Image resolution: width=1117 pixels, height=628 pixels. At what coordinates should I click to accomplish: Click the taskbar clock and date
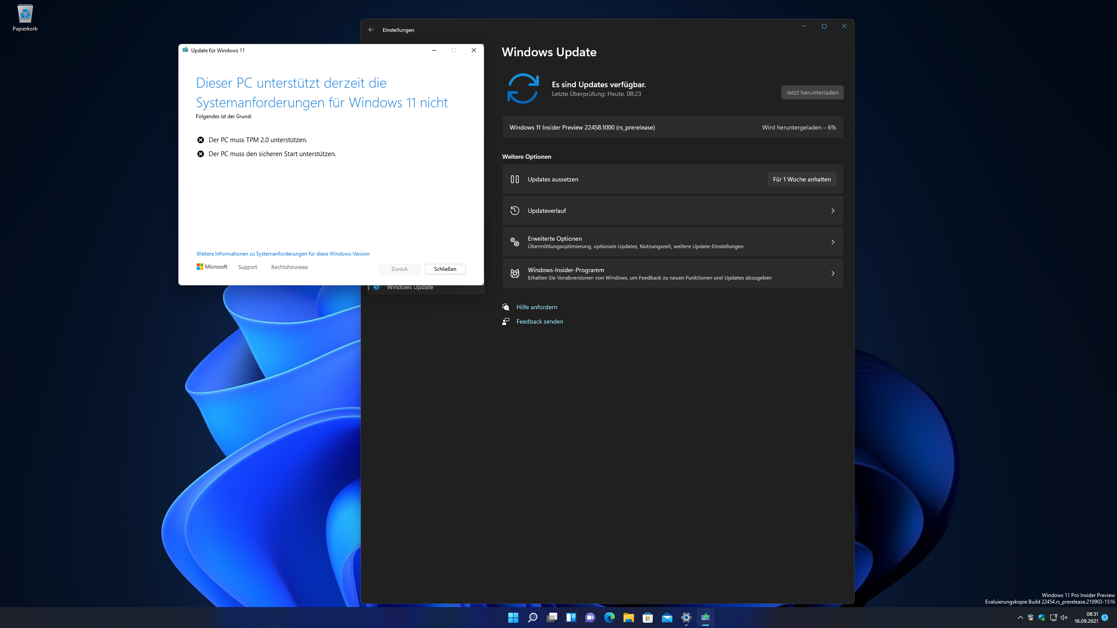1086,618
